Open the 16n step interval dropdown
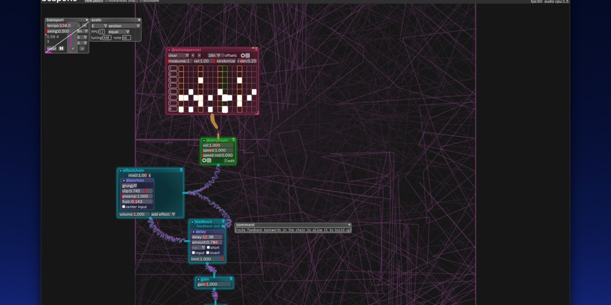The height and width of the screenshot is (305, 611). point(214,56)
